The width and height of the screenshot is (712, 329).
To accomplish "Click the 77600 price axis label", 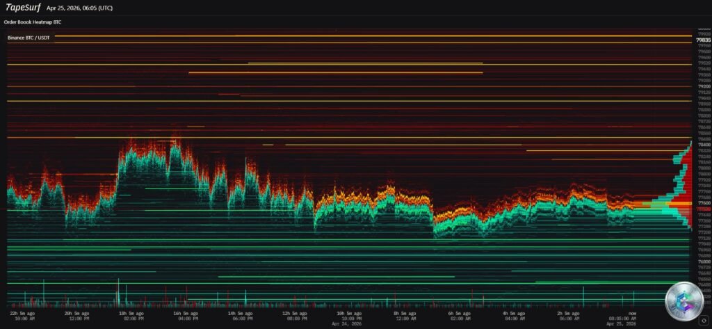I will [x=704, y=203].
